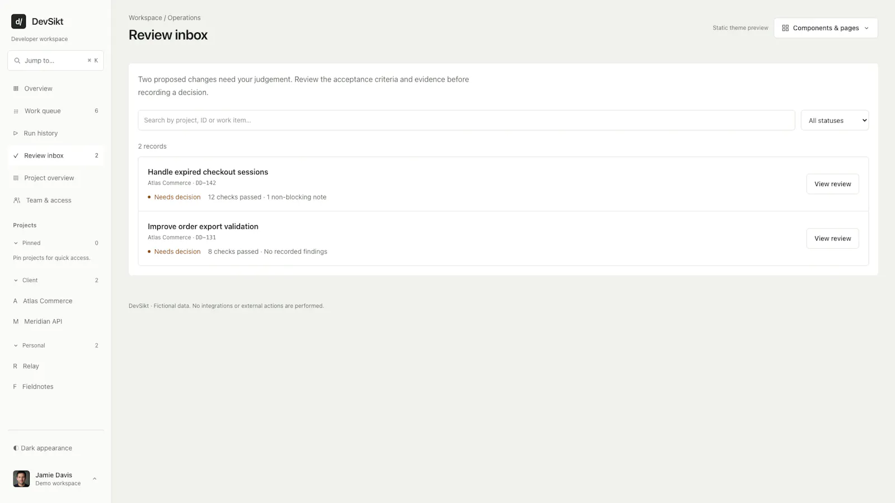895x503 pixels.
Task: Collapse the Pinned projects group
Action: click(x=55, y=243)
